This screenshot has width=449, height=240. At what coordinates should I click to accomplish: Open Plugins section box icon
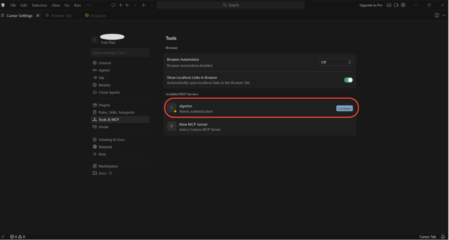pos(95,105)
